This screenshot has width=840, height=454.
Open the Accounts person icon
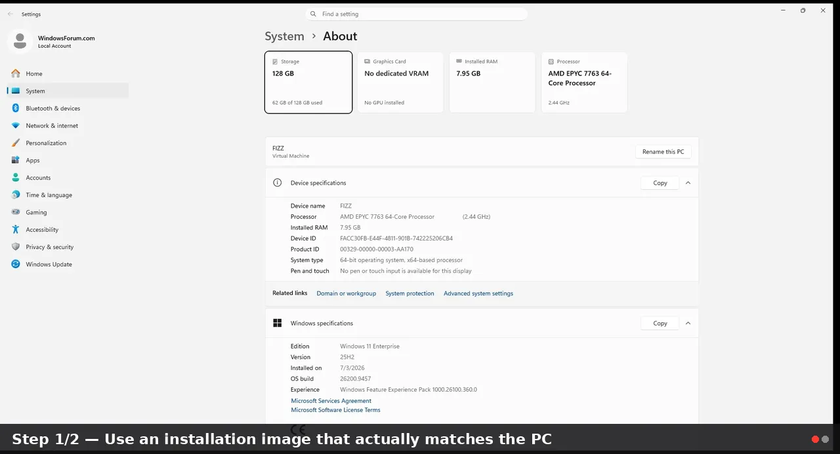click(16, 178)
